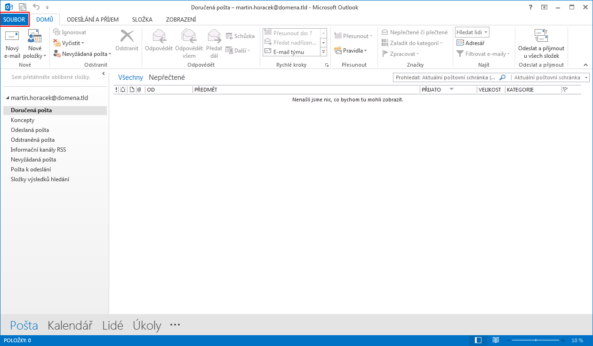Open the Nové položky menu
The width and height of the screenshot is (593, 346).
click(x=35, y=45)
